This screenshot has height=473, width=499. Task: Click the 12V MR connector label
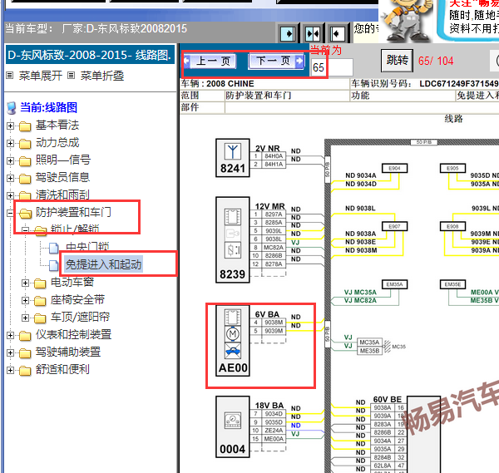point(269,206)
